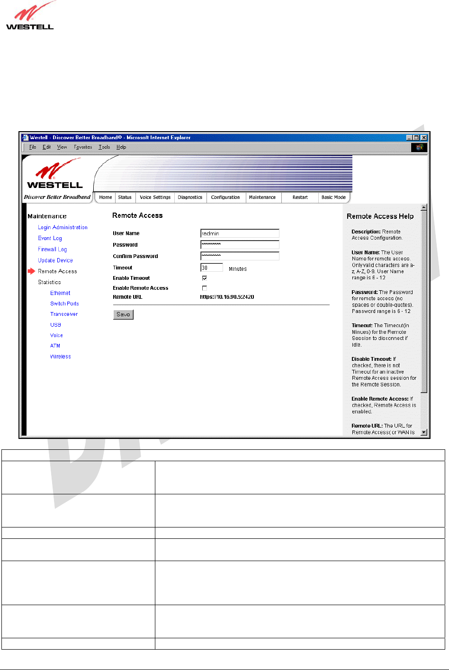449x670 pixels.
Task: Click the help pane scrollbar thumb
Action: [x=424, y=302]
